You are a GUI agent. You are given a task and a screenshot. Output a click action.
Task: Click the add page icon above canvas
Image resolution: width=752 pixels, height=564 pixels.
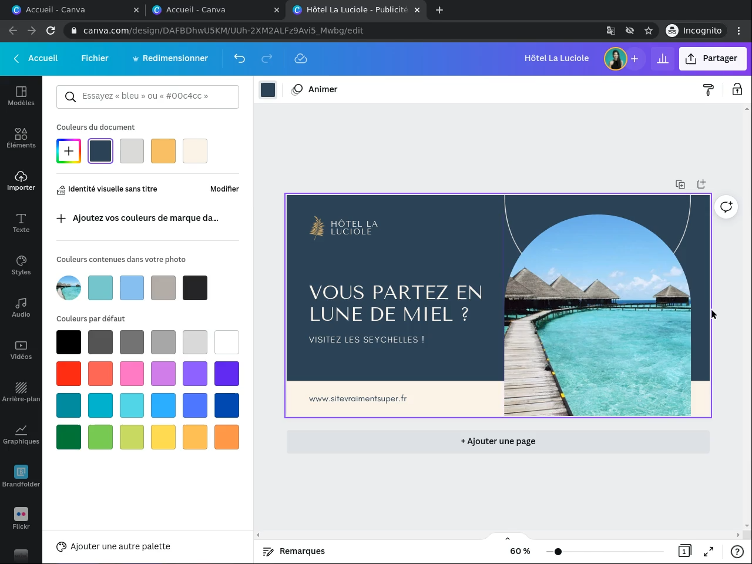click(x=701, y=184)
